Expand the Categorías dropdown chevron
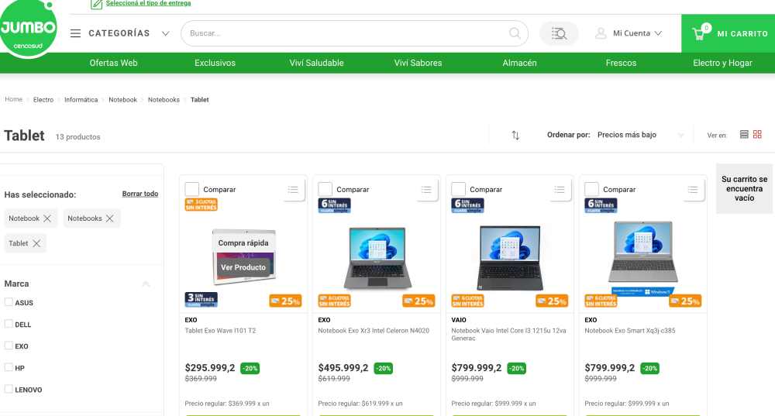The width and height of the screenshot is (775, 416). tap(166, 33)
